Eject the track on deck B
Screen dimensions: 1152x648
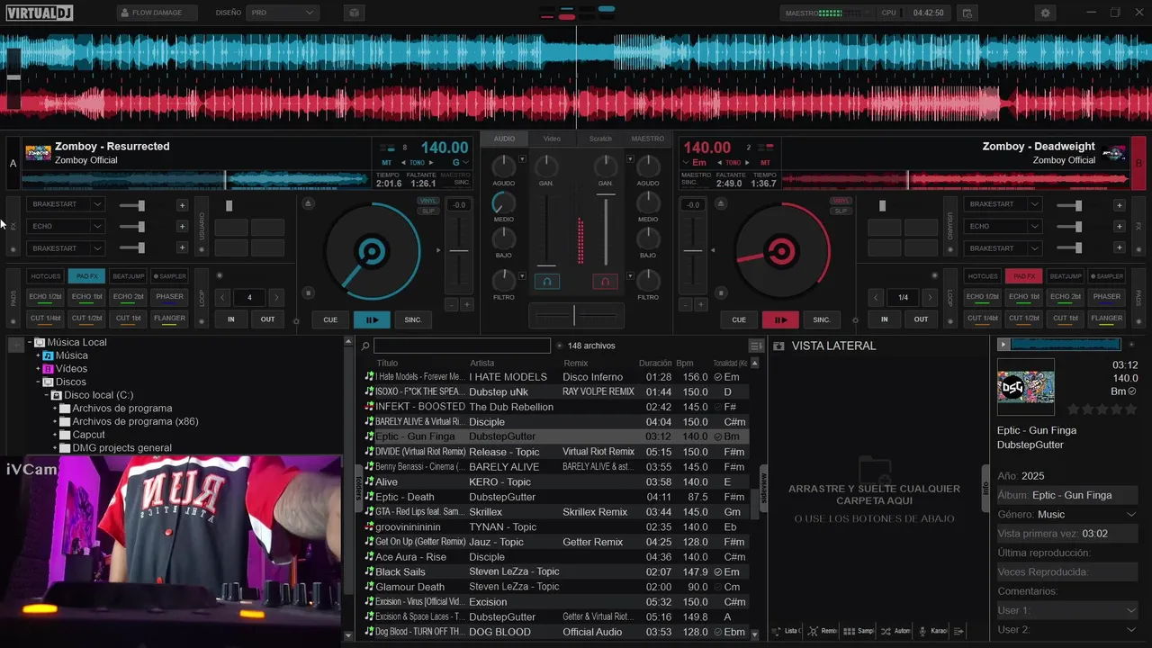pyautogui.click(x=719, y=203)
